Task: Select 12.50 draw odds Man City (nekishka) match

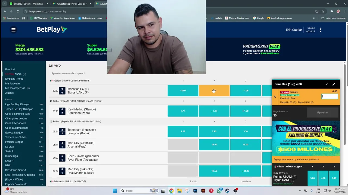Action: (x=214, y=171)
